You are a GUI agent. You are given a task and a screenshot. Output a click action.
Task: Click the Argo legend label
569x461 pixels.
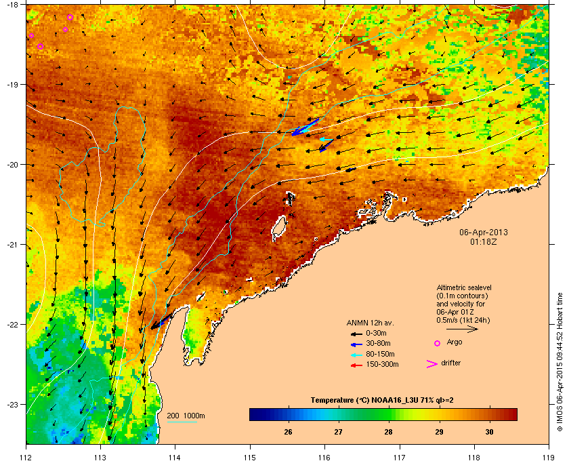(455, 342)
